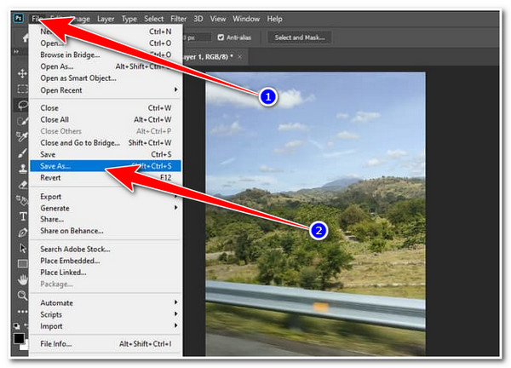Open the Edit Toolbar three-dots icon
Viewport: 511px width, 368px height.
coord(22,312)
